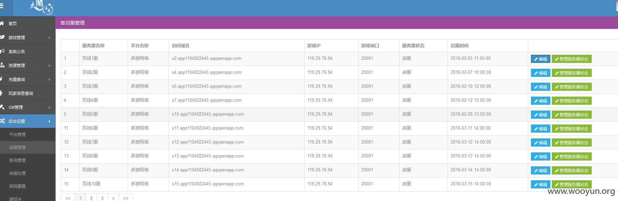Edit the 双线9服 server row
Screen dimensions: 618x201
tap(540, 170)
